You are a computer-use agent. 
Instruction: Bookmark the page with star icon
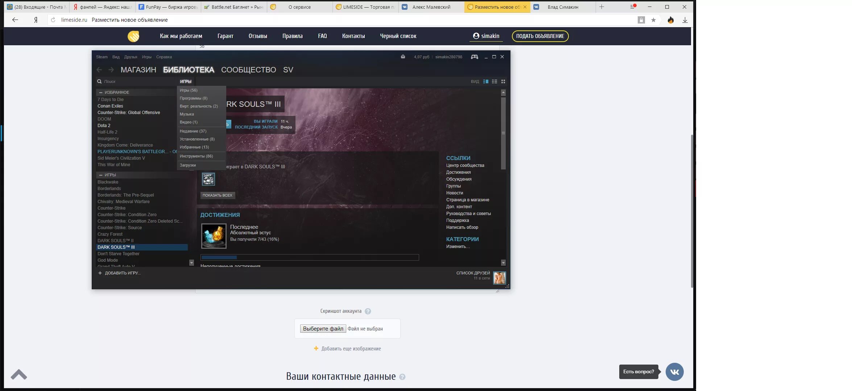point(653,20)
